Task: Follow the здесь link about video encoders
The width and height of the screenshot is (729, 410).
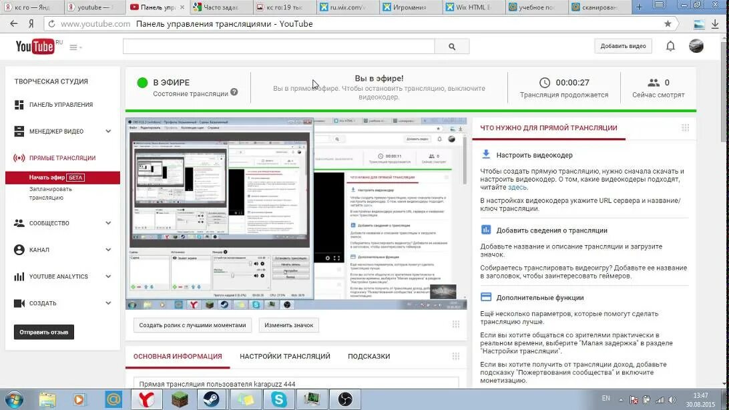Action: [517, 188]
